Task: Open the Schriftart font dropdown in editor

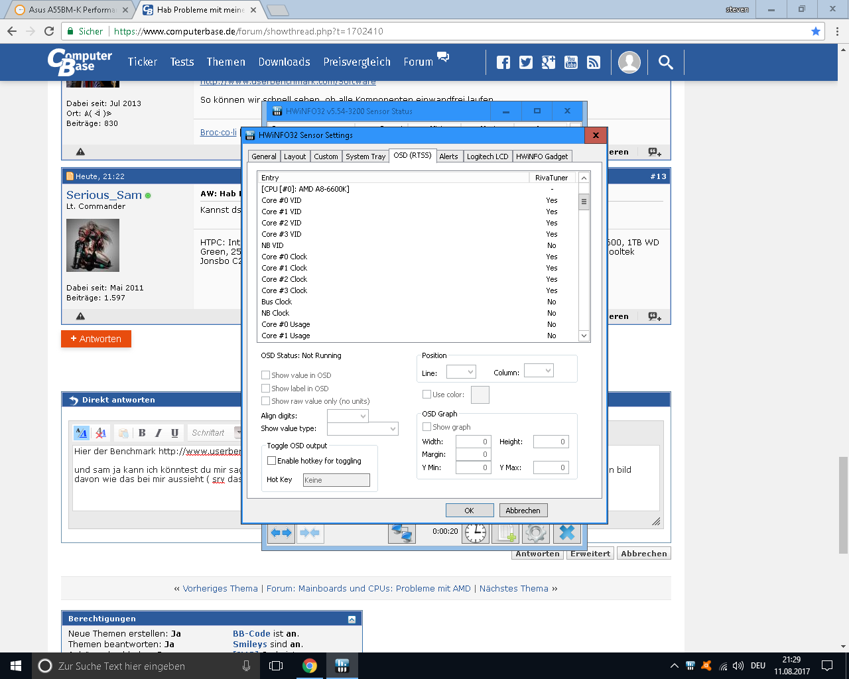Action: [216, 433]
